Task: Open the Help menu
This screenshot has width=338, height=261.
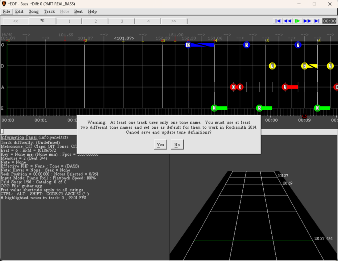Action: coord(92,11)
